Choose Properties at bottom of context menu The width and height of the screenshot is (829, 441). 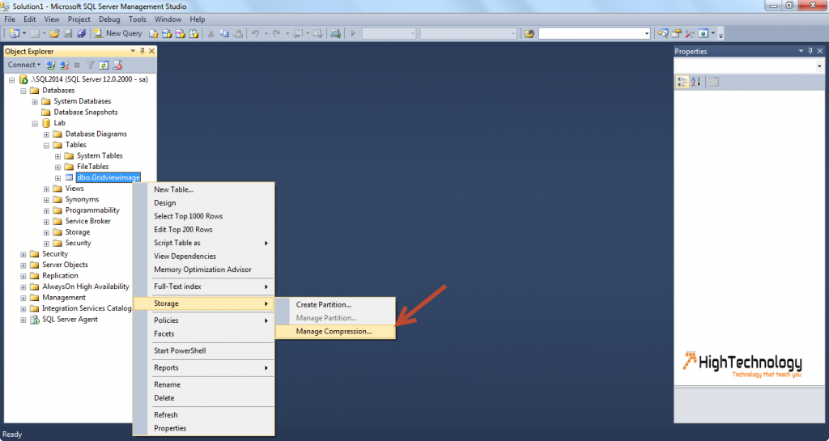(x=203, y=428)
